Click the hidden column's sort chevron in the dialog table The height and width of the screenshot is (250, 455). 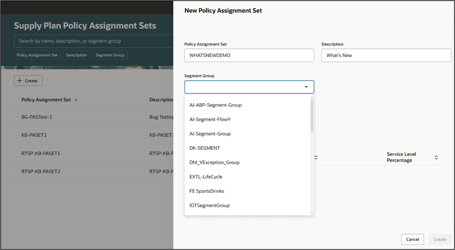click(316, 157)
